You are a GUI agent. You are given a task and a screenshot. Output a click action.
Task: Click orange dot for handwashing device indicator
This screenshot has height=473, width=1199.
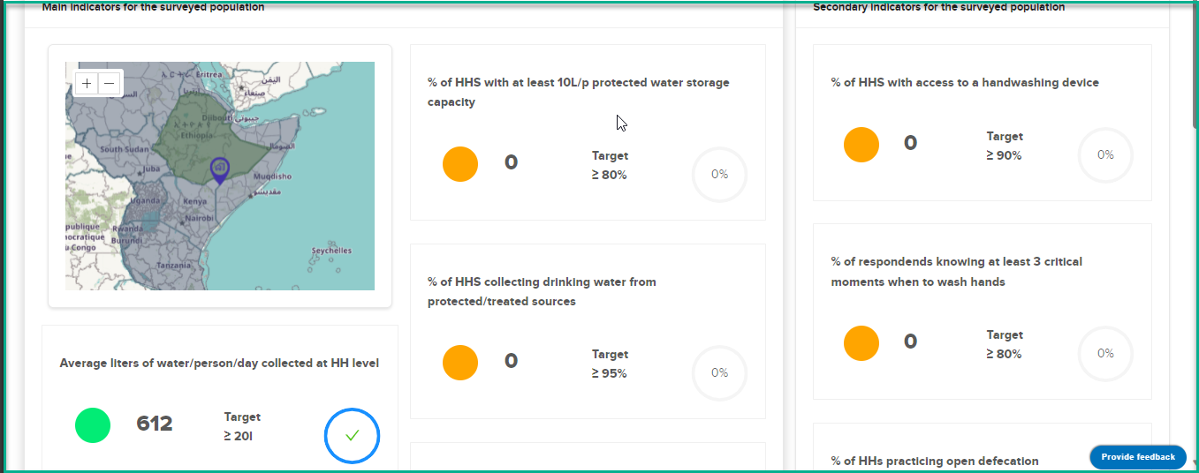861,145
